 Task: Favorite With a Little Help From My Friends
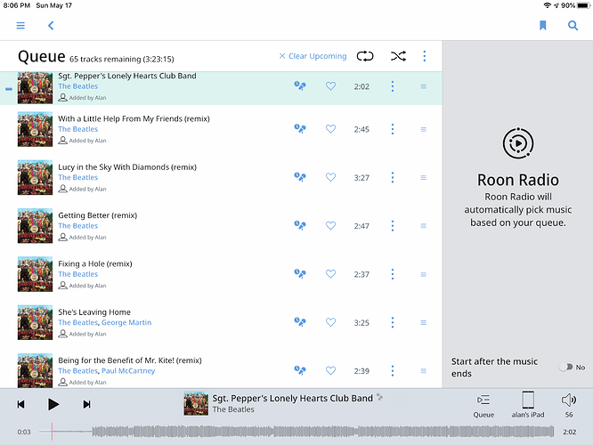(x=330, y=129)
